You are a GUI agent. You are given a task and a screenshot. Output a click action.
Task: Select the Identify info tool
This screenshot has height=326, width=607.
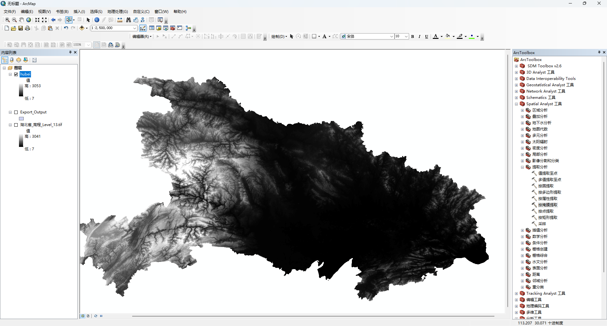(x=97, y=20)
